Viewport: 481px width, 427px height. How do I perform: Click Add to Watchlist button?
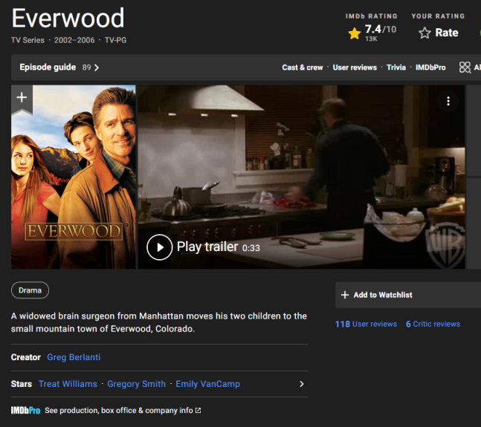408,295
